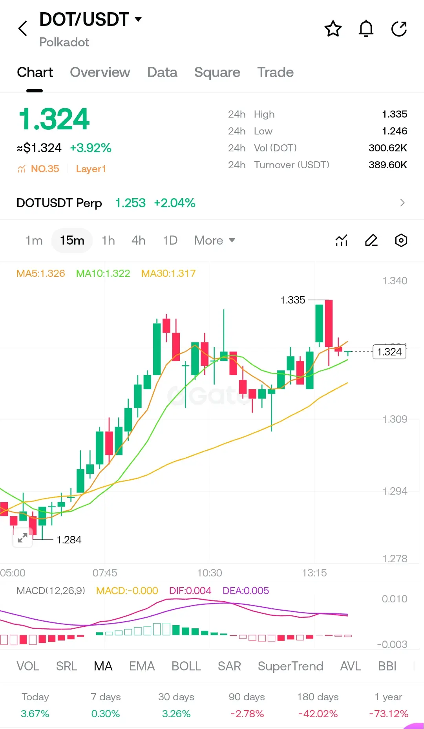
Task: Enable the SuperTrend indicator
Action: pyautogui.click(x=291, y=666)
